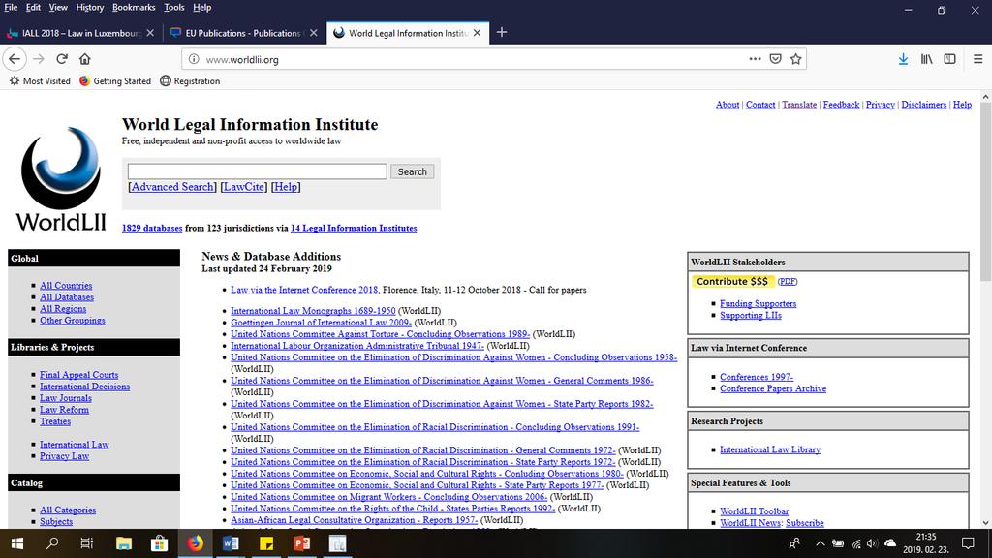992x558 pixels.
Task: Go back with the browser Back arrow
Action: click(x=15, y=59)
